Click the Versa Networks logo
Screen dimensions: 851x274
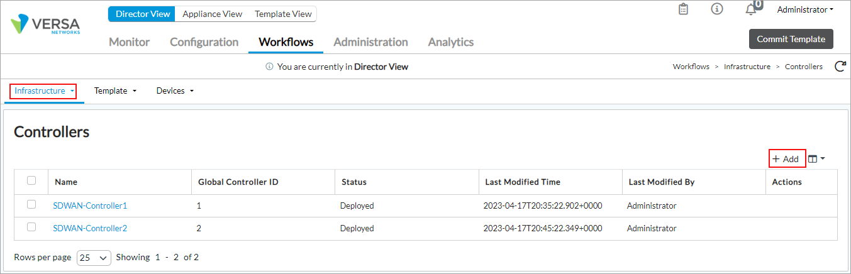[x=45, y=25]
